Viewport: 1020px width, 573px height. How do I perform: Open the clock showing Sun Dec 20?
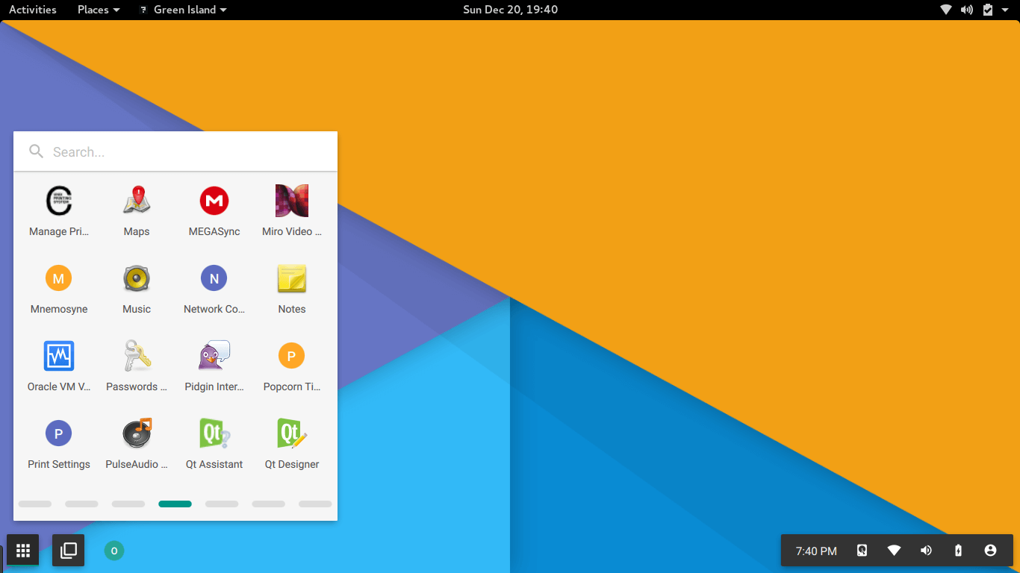510,10
